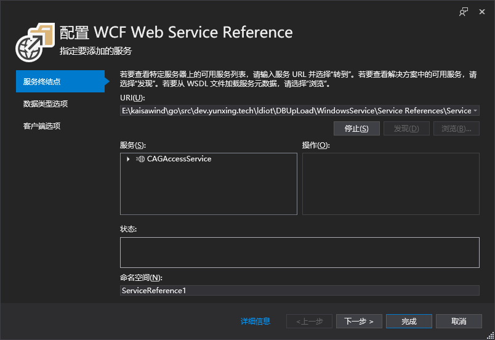The width and height of the screenshot is (495, 340).
Task: Click the 浏览(B)... button
Action: pos(456,129)
